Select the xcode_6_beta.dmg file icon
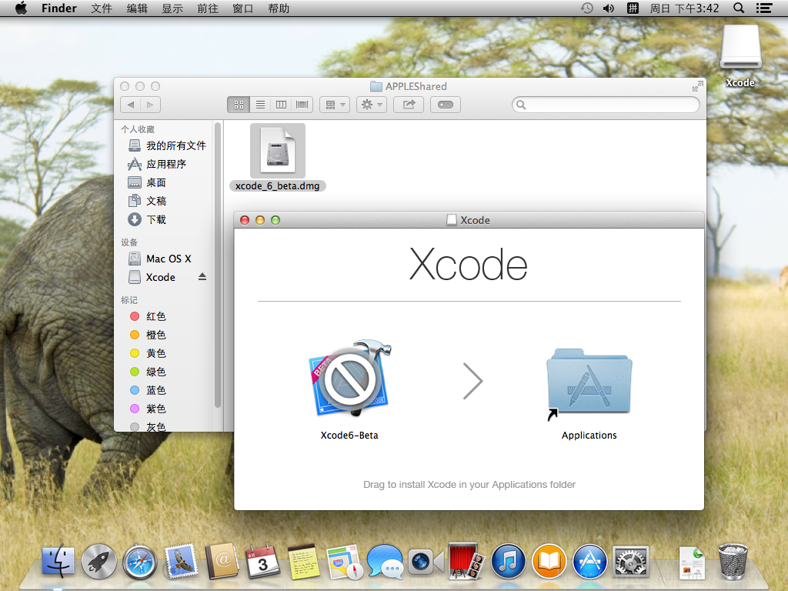Image resolution: width=788 pixels, height=591 pixels. pyautogui.click(x=277, y=151)
